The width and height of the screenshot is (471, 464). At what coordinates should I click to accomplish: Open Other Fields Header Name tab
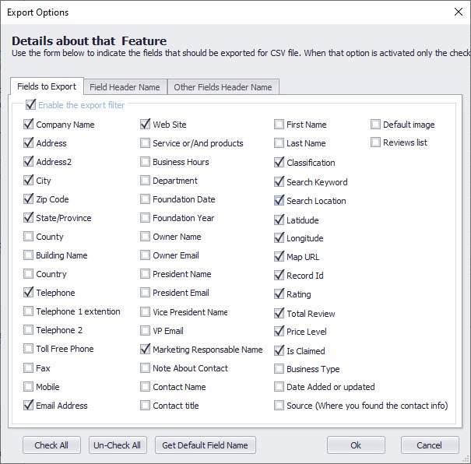[x=223, y=87]
